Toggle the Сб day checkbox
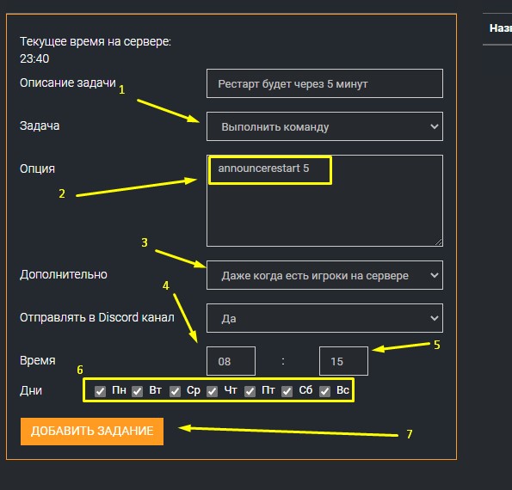512x490 pixels. click(287, 391)
